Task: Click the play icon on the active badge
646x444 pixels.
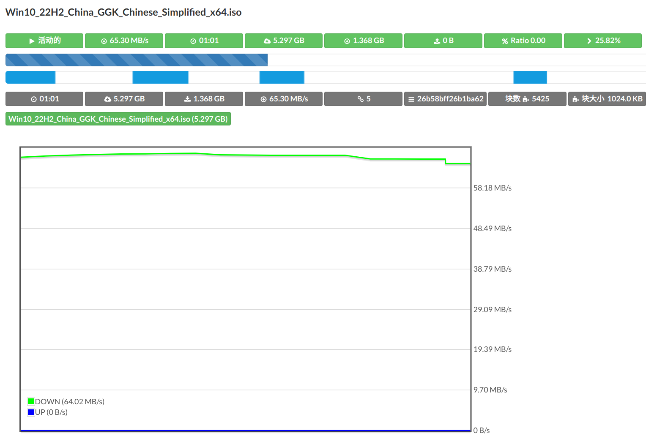Action: tap(32, 41)
